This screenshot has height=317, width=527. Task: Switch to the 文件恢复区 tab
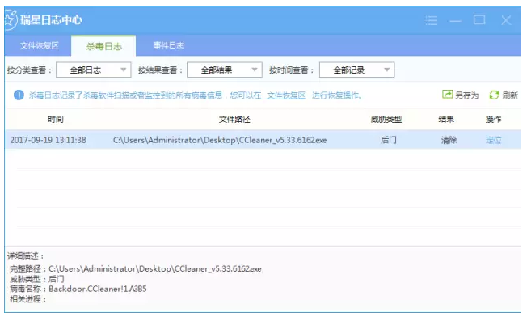pos(39,46)
